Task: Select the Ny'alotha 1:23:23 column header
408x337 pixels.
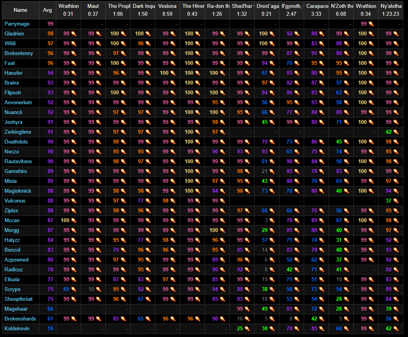Action: click(x=391, y=10)
